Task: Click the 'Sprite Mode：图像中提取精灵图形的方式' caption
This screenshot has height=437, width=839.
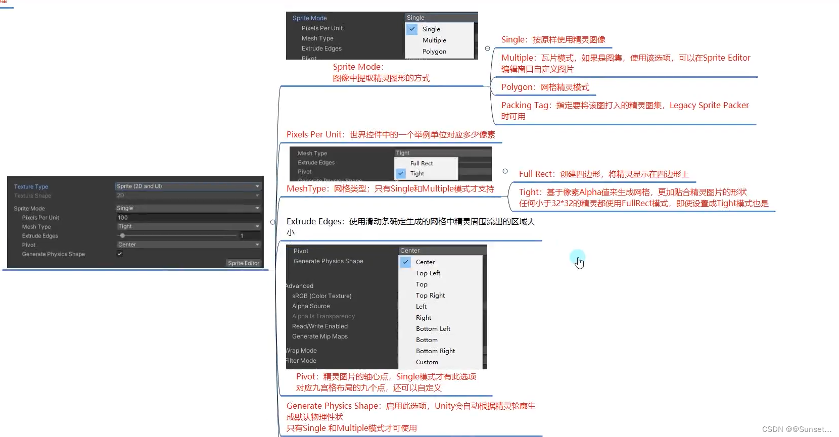Action: pos(381,72)
